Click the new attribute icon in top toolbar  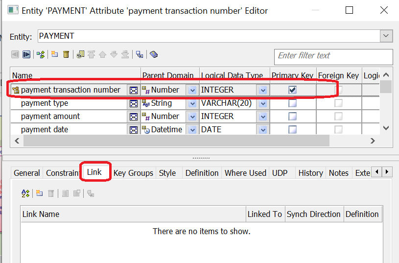pyautogui.click(x=54, y=54)
